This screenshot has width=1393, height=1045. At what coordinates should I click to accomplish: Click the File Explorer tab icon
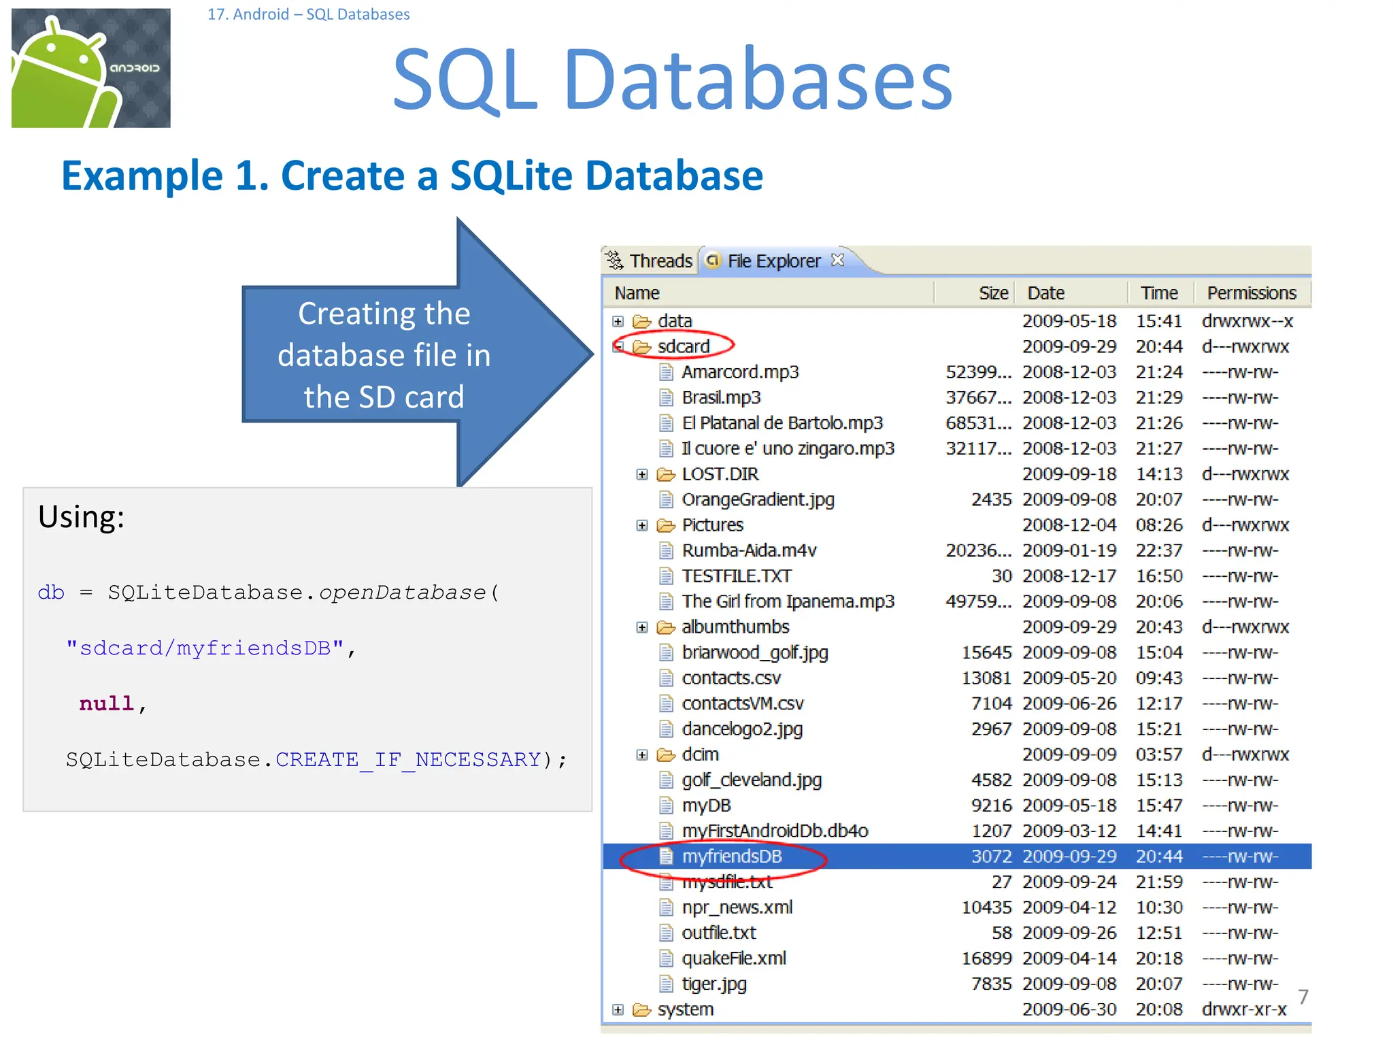pyautogui.click(x=713, y=260)
